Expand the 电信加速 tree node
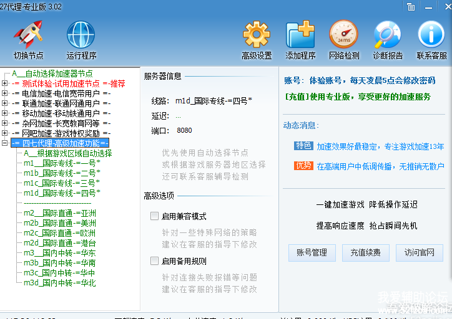This screenshot has width=452, height=319. pos(5,93)
